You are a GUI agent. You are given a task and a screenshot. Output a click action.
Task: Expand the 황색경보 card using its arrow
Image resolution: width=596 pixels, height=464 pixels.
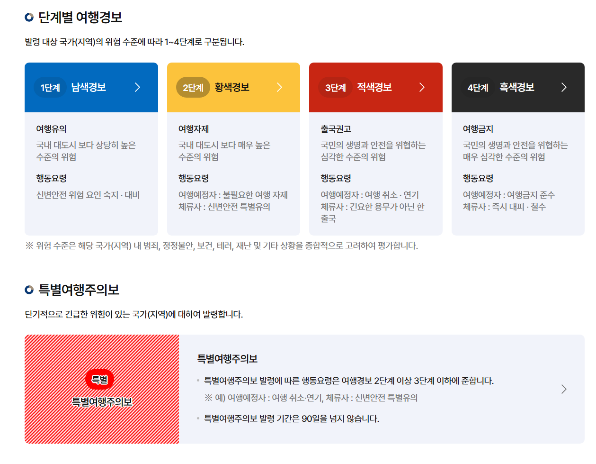(279, 87)
